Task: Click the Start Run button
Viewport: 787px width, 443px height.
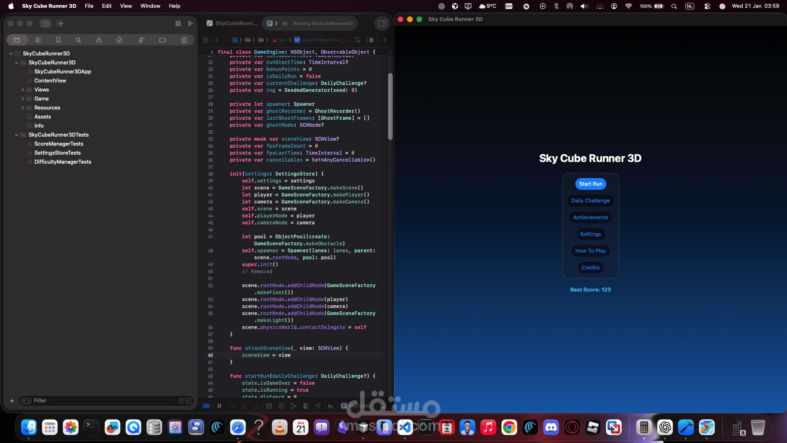Action: (590, 184)
